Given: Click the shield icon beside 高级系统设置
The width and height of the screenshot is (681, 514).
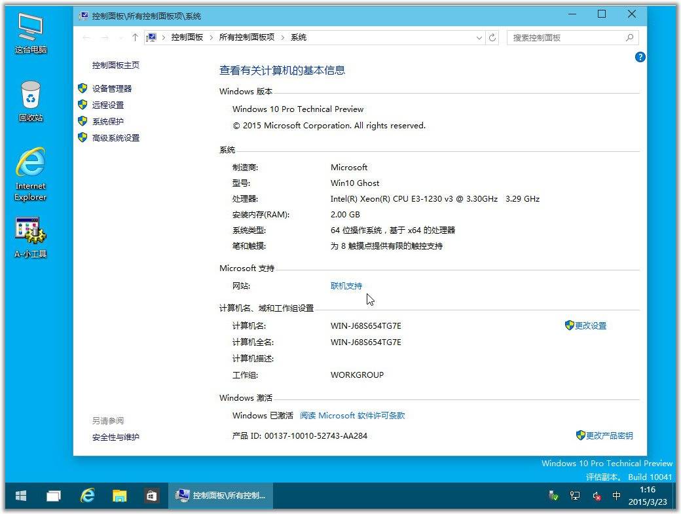Looking at the screenshot, I should pyautogui.click(x=83, y=138).
